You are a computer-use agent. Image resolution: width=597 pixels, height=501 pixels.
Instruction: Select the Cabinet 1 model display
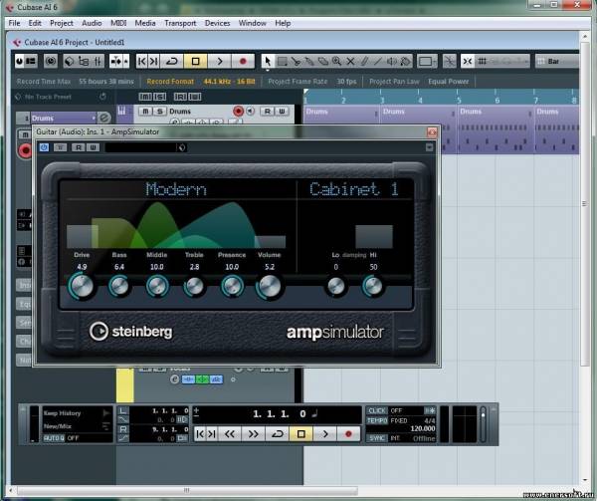coord(353,189)
